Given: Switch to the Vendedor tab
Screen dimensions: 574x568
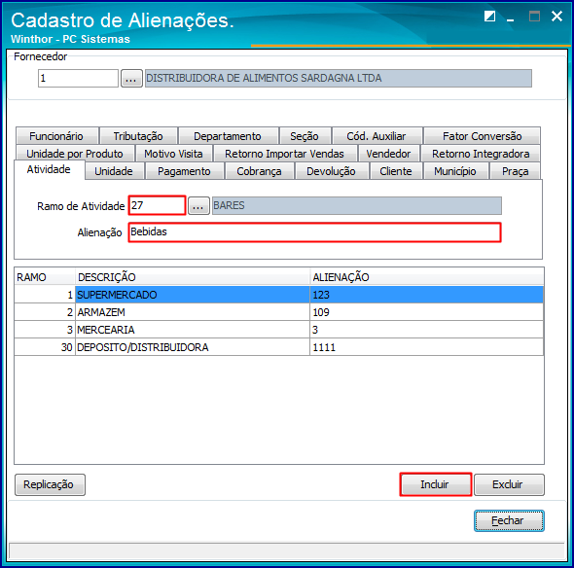Looking at the screenshot, I should pos(388,154).
